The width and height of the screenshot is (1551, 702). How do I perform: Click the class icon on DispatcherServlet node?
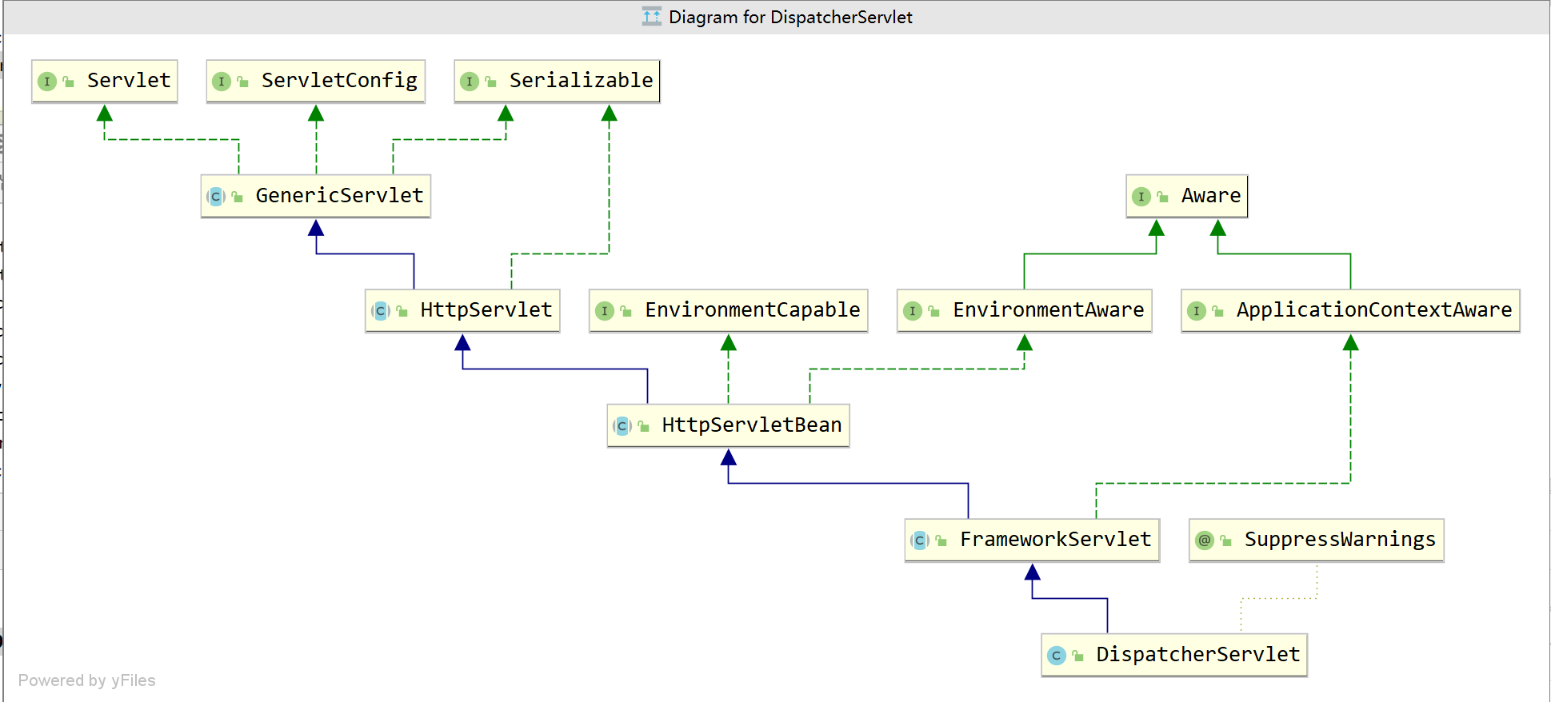tap(1057, 656)
